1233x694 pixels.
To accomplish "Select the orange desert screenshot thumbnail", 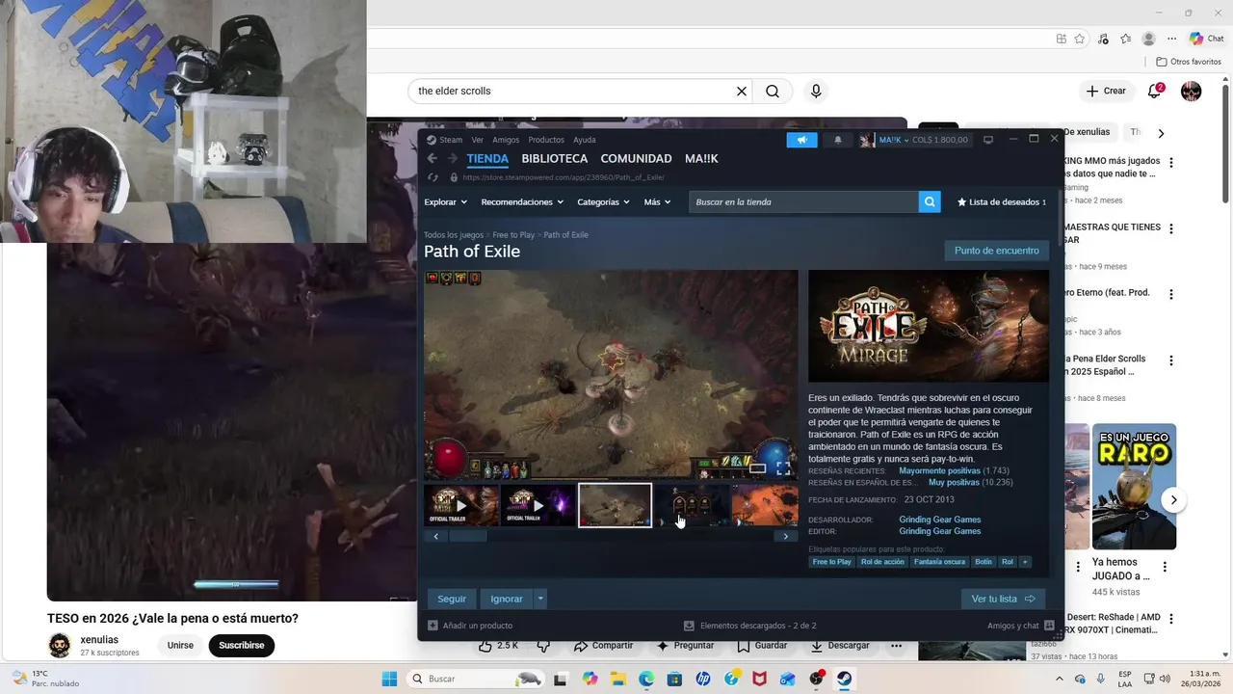I will (765, 505).
